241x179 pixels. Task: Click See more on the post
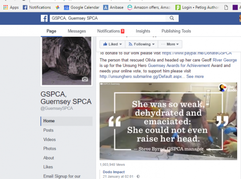point(195,77)
